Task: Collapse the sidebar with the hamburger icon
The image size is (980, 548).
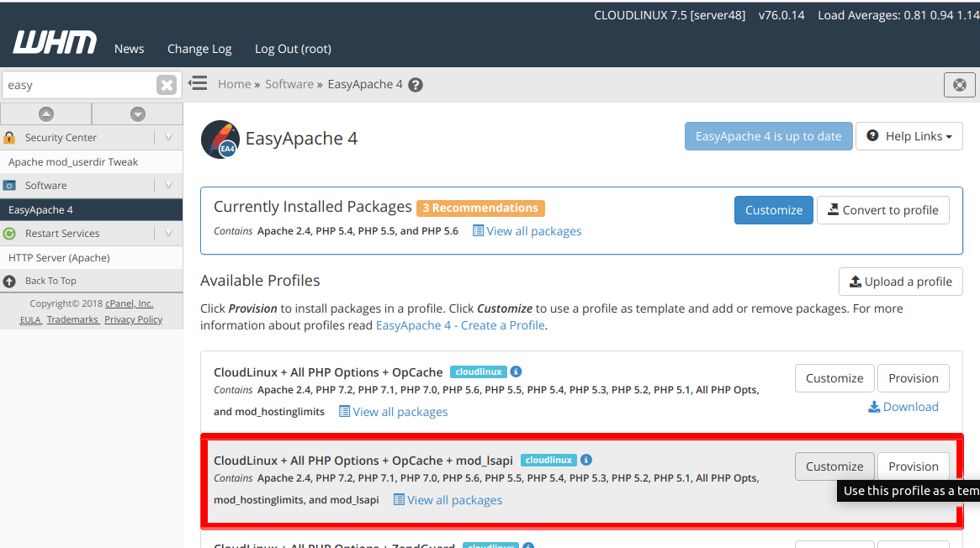Action: [x=198, y=83]
